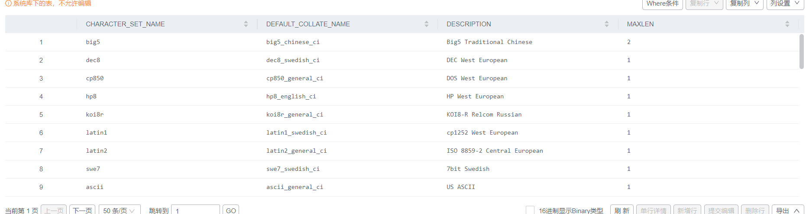This screenshot has width=806, height=214.
Task: Select the big5 row cell
Action: [x=93, y=42]
